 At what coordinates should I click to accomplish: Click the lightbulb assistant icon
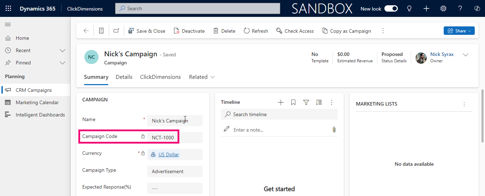[x=409, y=8]
